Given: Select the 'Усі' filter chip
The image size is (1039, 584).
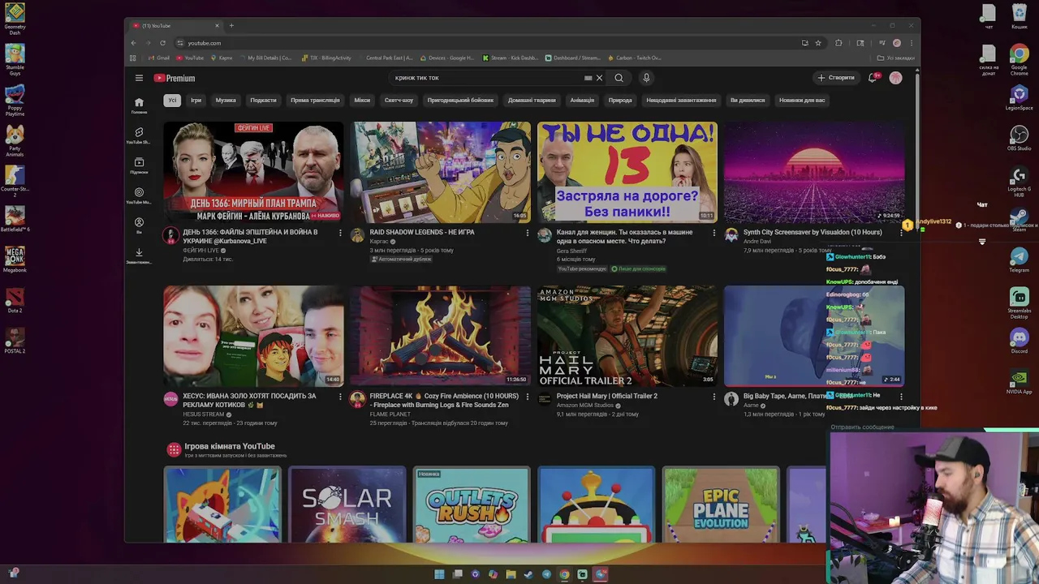Looking at the screenshot, I should 171,100.
